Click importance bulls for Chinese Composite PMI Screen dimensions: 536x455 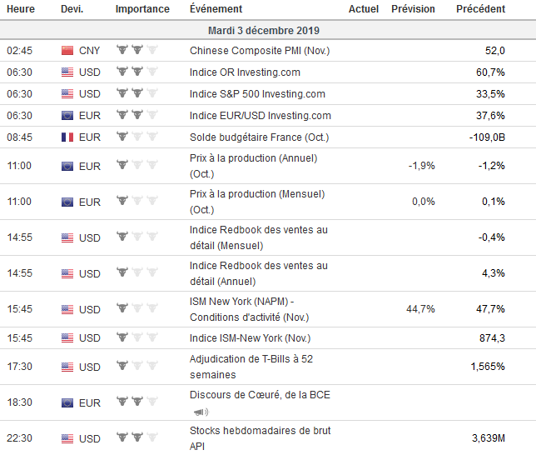pos(137,51)
